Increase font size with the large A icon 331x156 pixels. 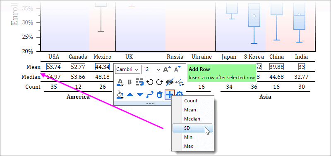coord(167,69)
